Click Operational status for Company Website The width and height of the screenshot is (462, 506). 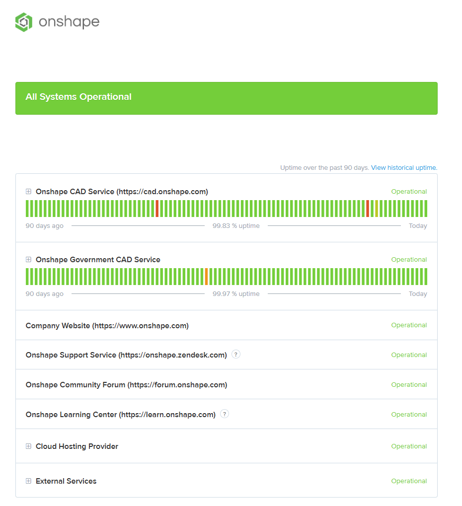coord(409,325)
